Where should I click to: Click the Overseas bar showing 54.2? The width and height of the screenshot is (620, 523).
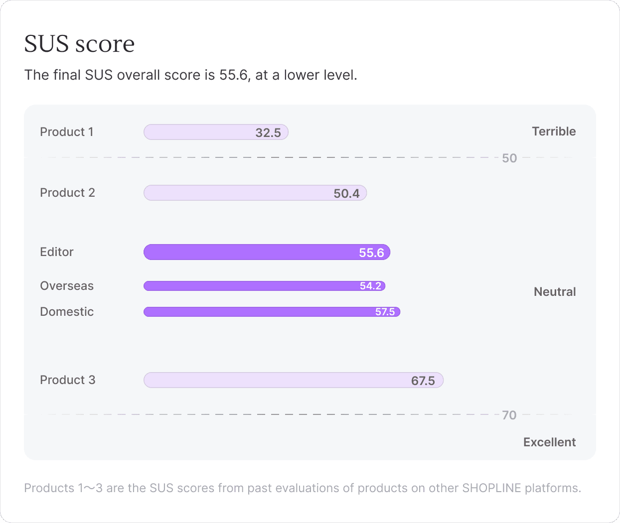pyautogui.click(x=264, y=286)
